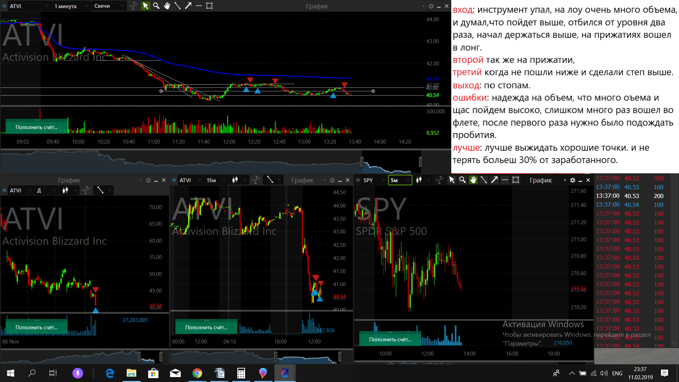Collapse the SPY chart panel with the left arrow
The image size is (679, 382).
(x=565, y=180)
